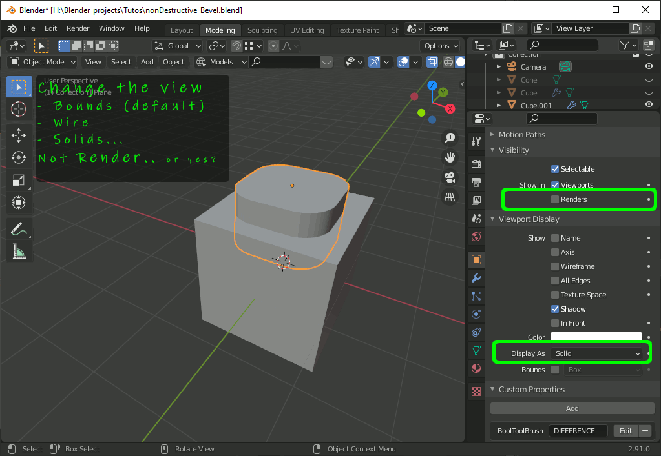Open Render properties tab
The width and height of the screenshot is (661, 456).
click(x=476, y=164)
